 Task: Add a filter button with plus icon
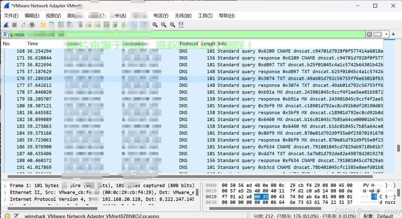pyautogui.click(x=393, y=34)
